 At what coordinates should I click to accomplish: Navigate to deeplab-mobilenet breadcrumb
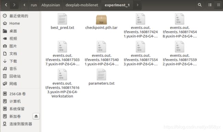coord(82,5)
